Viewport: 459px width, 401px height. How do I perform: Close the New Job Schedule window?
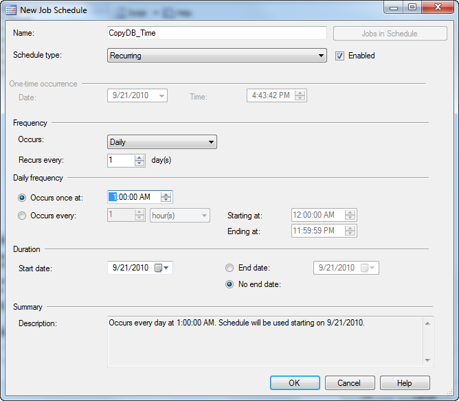click(438, 8)
